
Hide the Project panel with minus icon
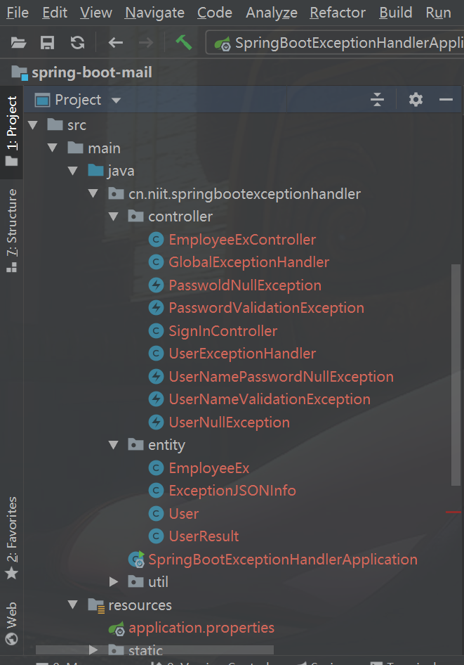446,100
